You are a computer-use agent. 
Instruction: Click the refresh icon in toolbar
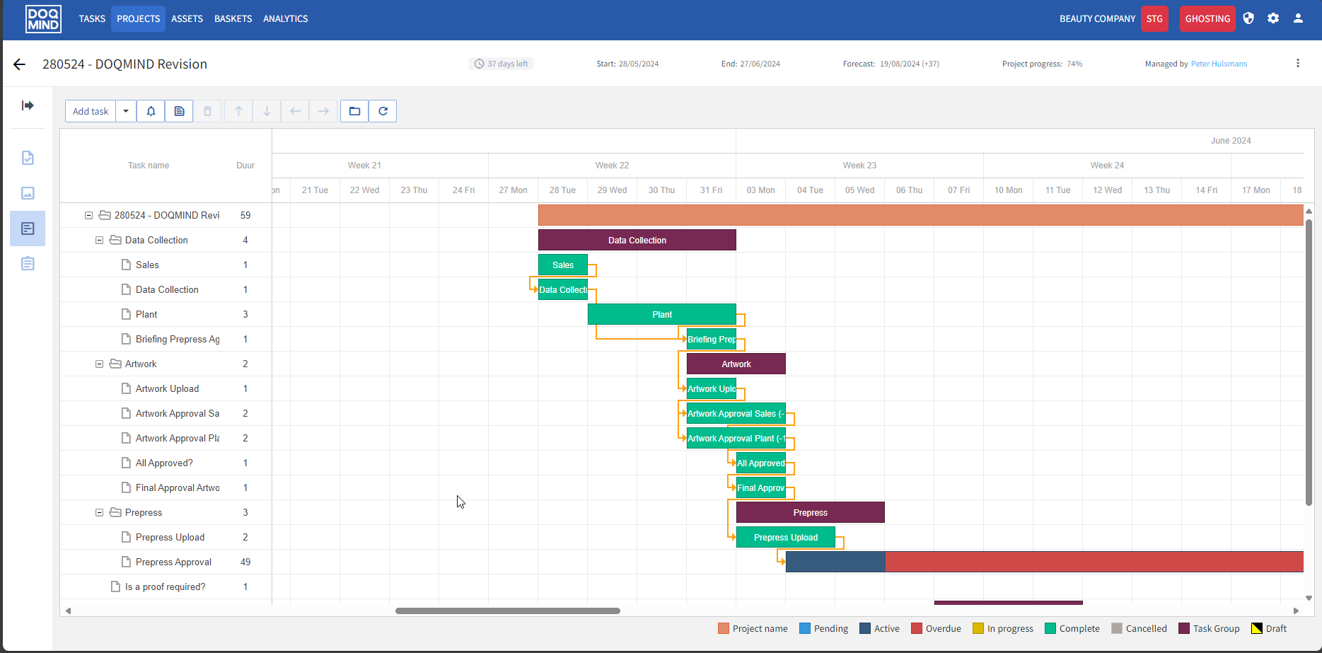[x=383, y=111]
